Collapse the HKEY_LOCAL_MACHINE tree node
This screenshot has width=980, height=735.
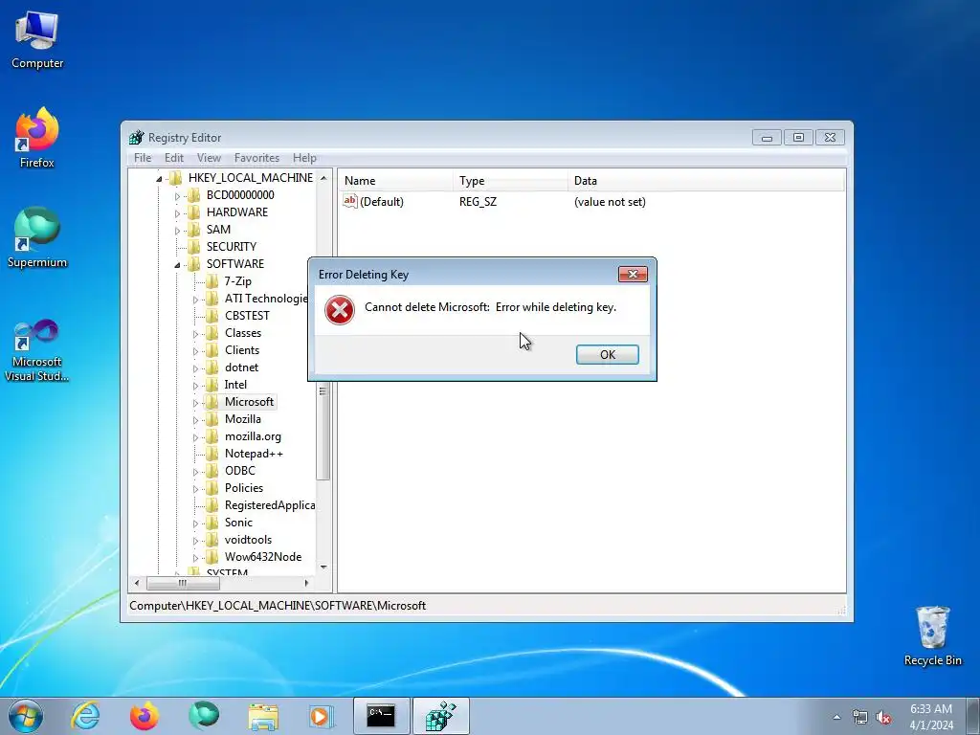point(159,179)
